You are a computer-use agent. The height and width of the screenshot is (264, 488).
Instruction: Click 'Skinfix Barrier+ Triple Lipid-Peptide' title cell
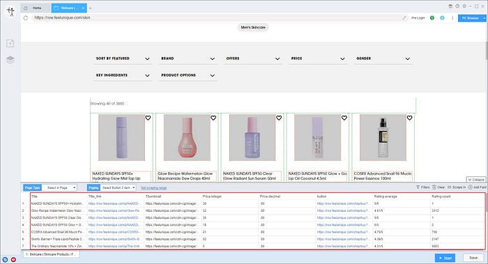pyautogui.click(x=58, y=239)
